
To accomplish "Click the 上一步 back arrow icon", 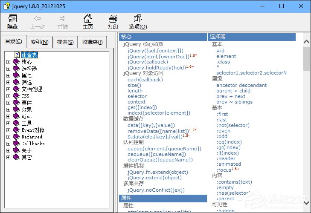I will 37,19.
